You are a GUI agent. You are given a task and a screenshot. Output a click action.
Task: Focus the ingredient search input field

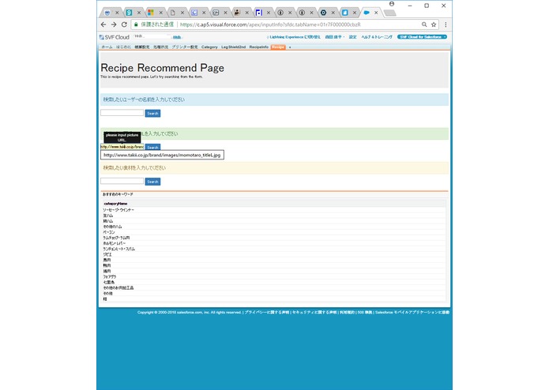tap(122, 181)
